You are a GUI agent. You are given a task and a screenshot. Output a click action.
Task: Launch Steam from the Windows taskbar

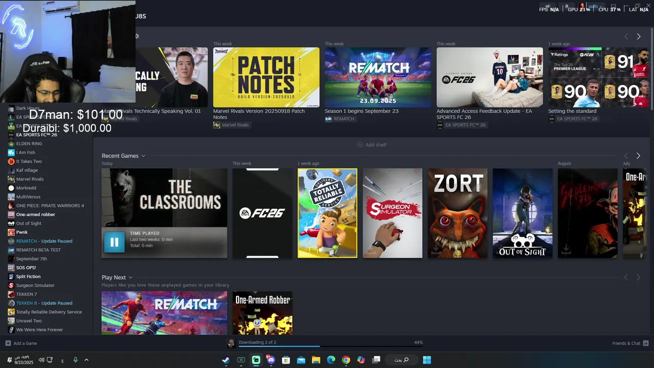point(225,360)
